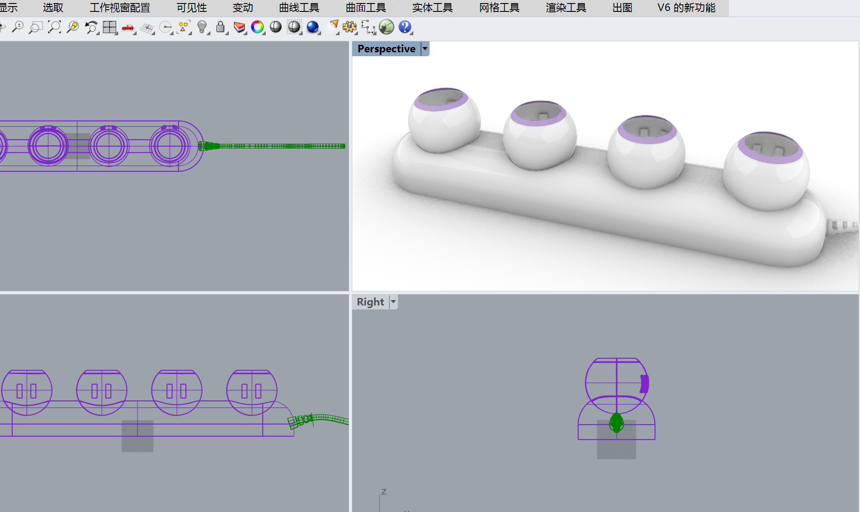Click the padlock Lock Objects icon
This screenshot has width=860, height=512.
[x=220, y=27]
